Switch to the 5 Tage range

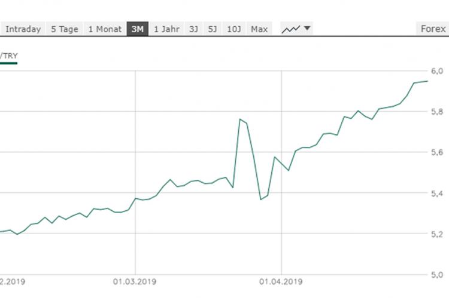coord(65,29)
